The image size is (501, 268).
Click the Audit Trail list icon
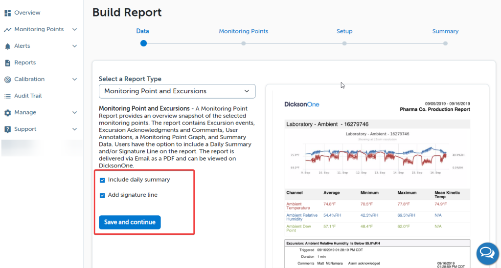(x=8, y=96)
